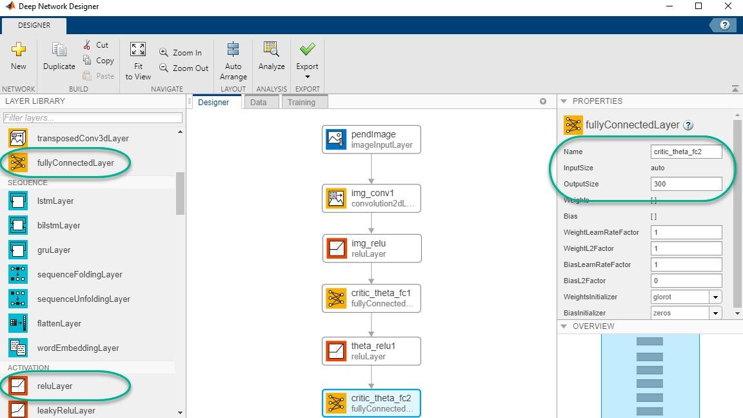Click the Auto Arrange layout icon
The height and width of the screenshot is (418, 743).
pos(233,50)
